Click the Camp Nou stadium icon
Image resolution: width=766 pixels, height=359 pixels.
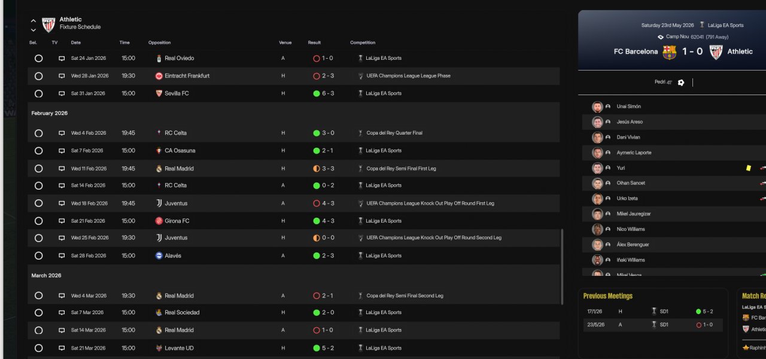click(661, 37)
